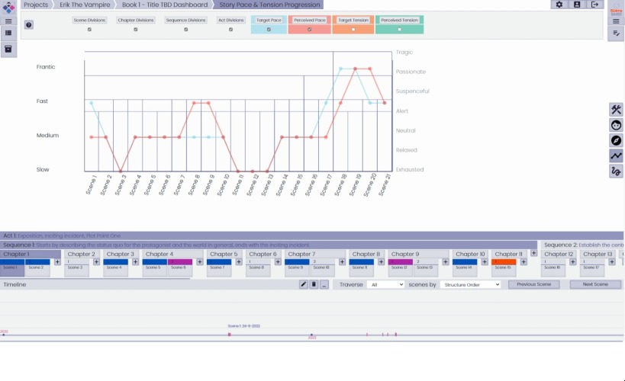The image size is (625, 381).
Task: Toggle the Chapter Divisions checkbox
Action: (x=136, y=30)
